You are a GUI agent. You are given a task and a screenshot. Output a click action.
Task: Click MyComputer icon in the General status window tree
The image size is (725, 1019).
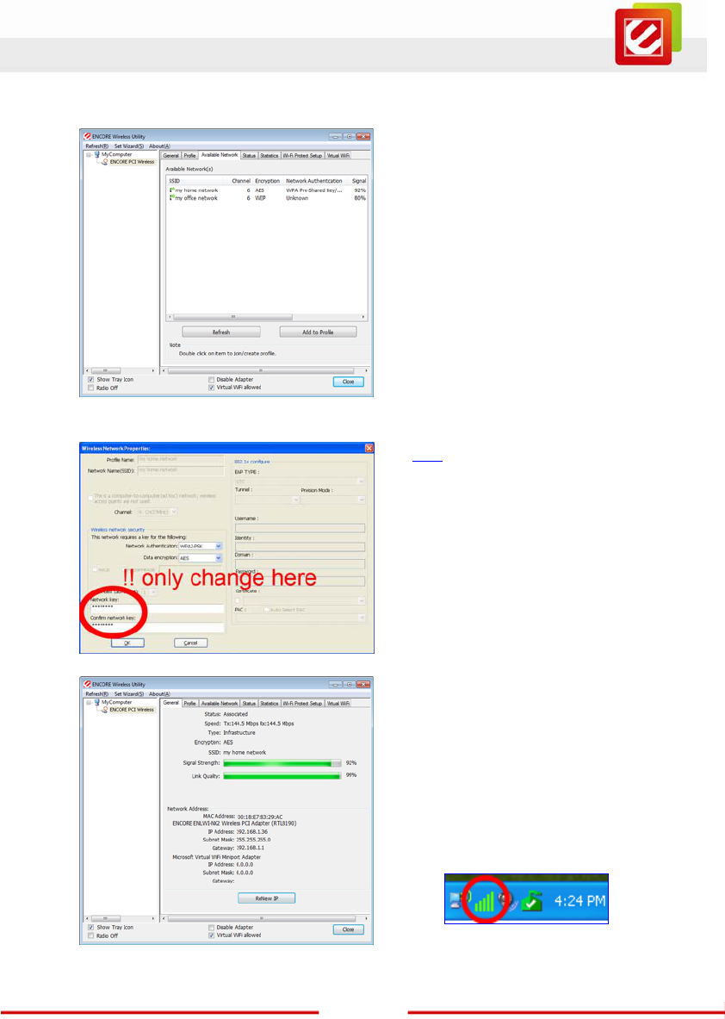pos(96,703)
